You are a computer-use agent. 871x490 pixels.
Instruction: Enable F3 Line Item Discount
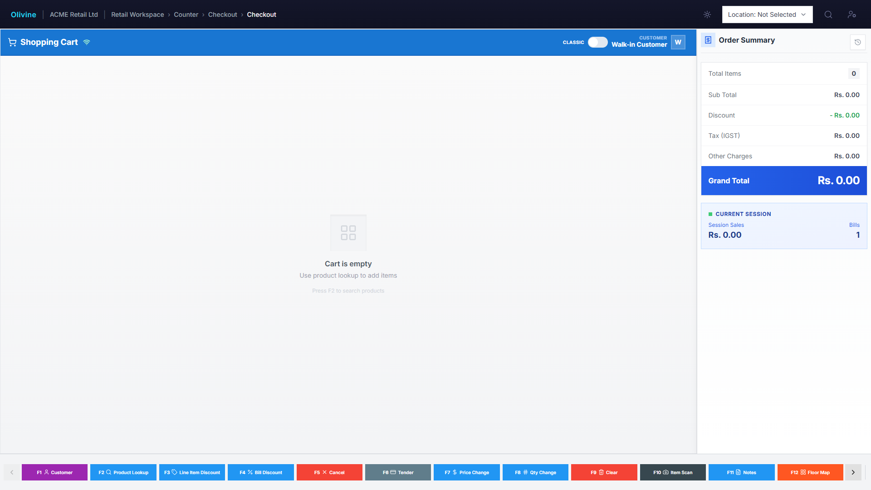point(192,472)
